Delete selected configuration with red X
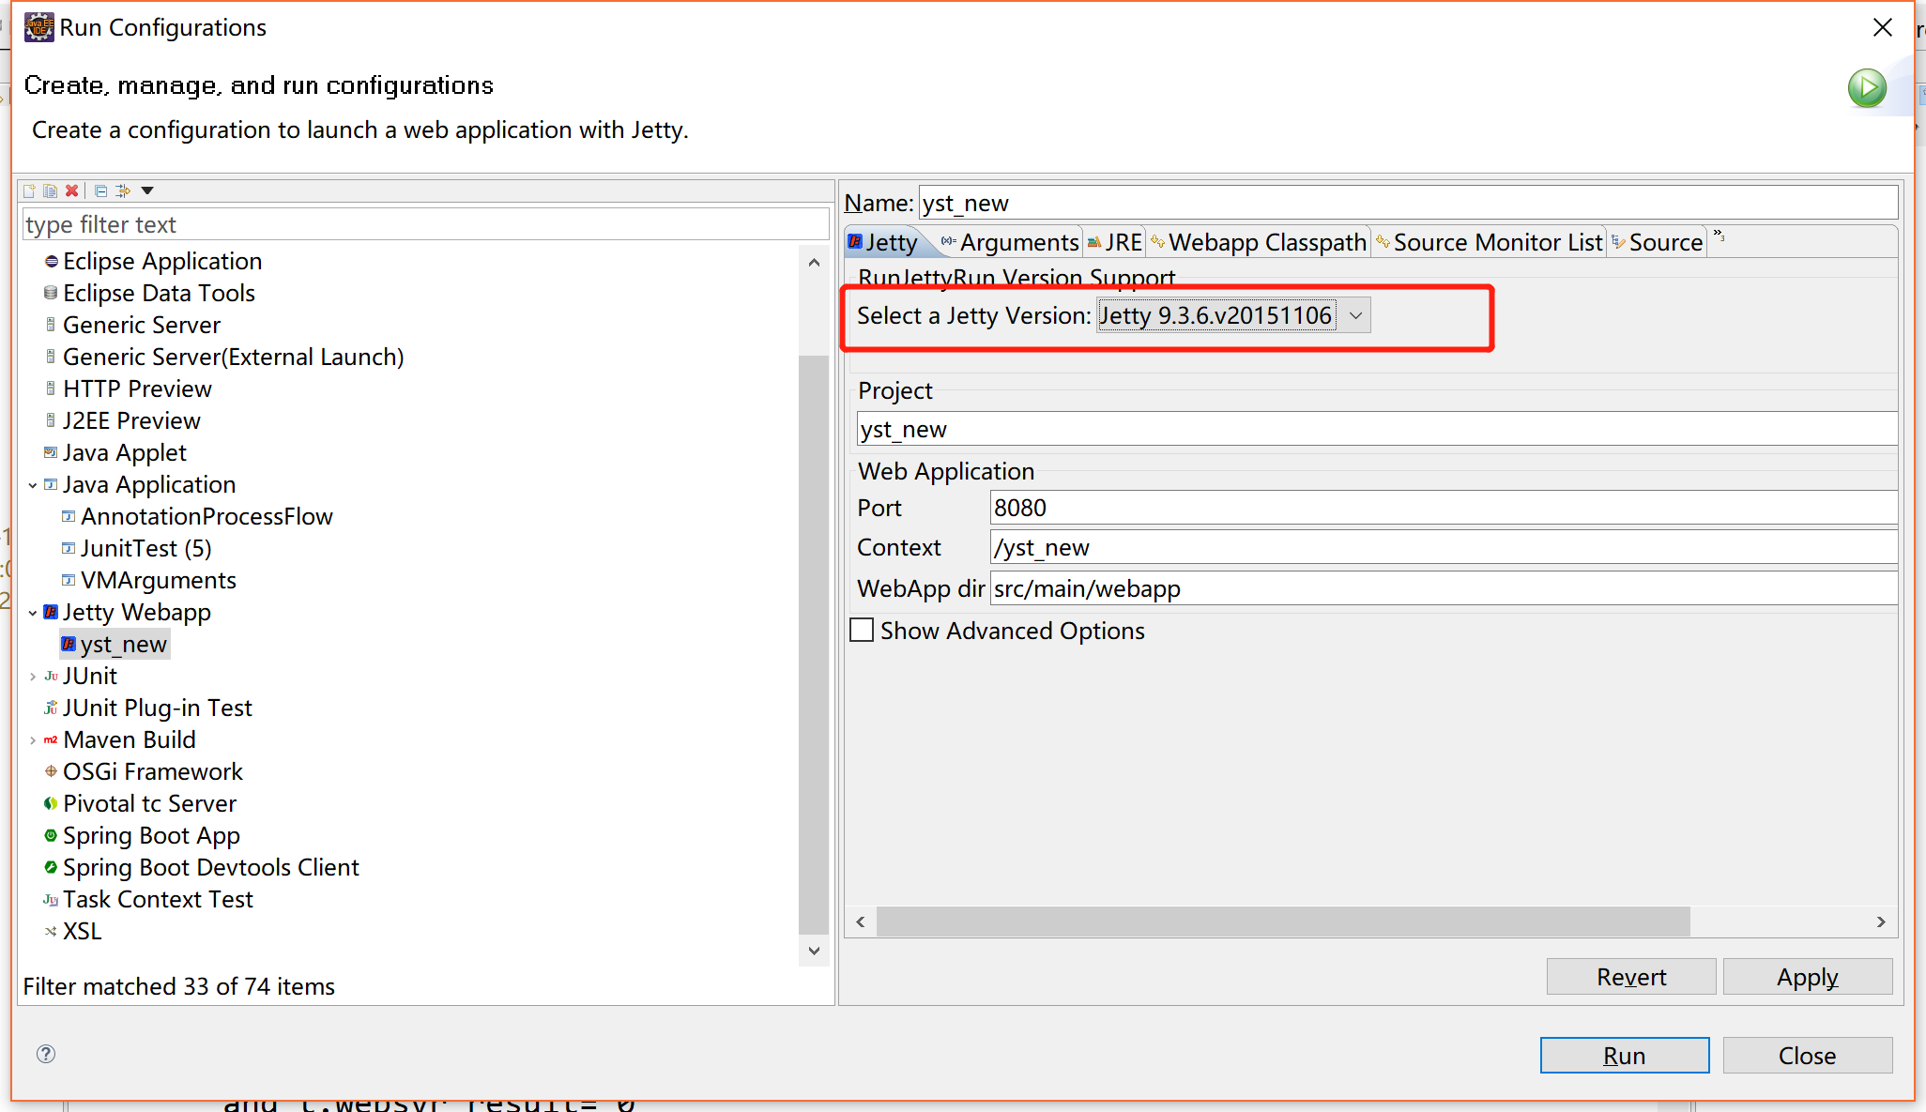Viewport: 1926px width, 1112px height. point(71,190)
